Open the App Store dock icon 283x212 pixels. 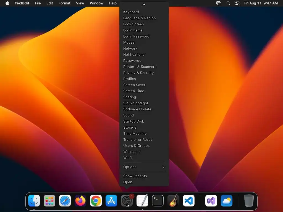click(x=111, y=201)
